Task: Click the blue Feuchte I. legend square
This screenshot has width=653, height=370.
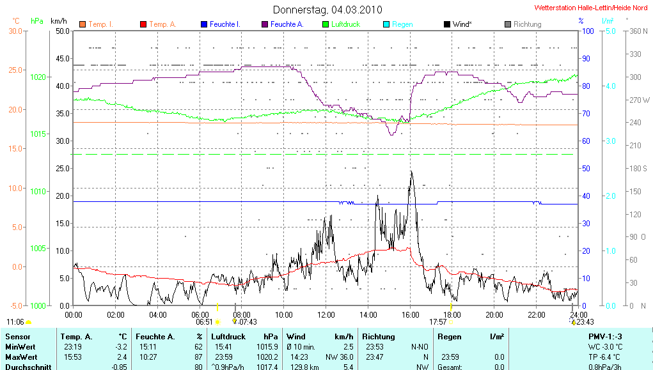Action: pyautogui.click(x=203, y=24)
